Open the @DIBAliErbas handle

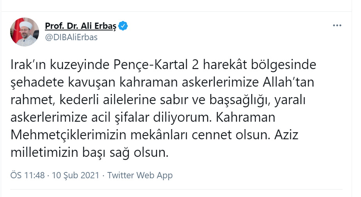[71, 37]
